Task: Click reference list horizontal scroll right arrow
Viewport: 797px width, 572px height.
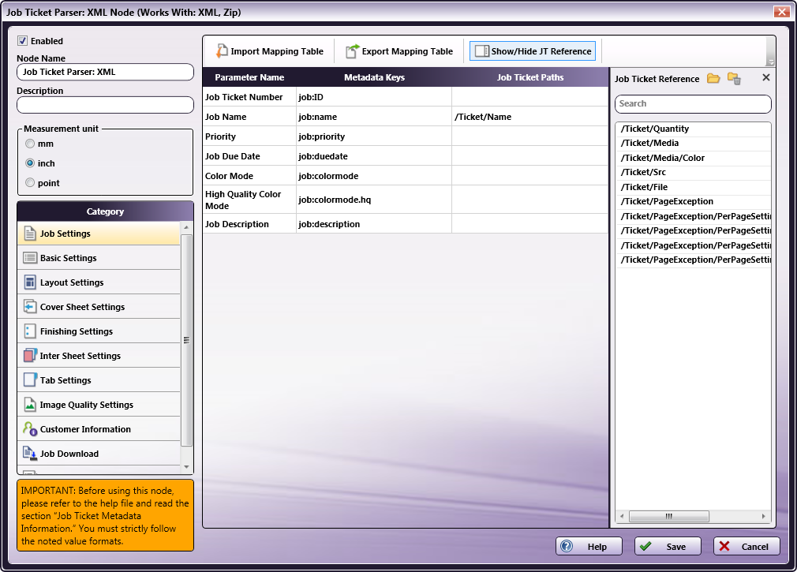Action: [763, 516]
